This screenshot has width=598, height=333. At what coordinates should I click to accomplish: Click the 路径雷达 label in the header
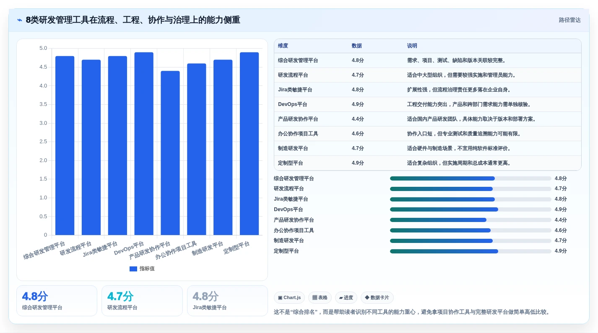569,20
